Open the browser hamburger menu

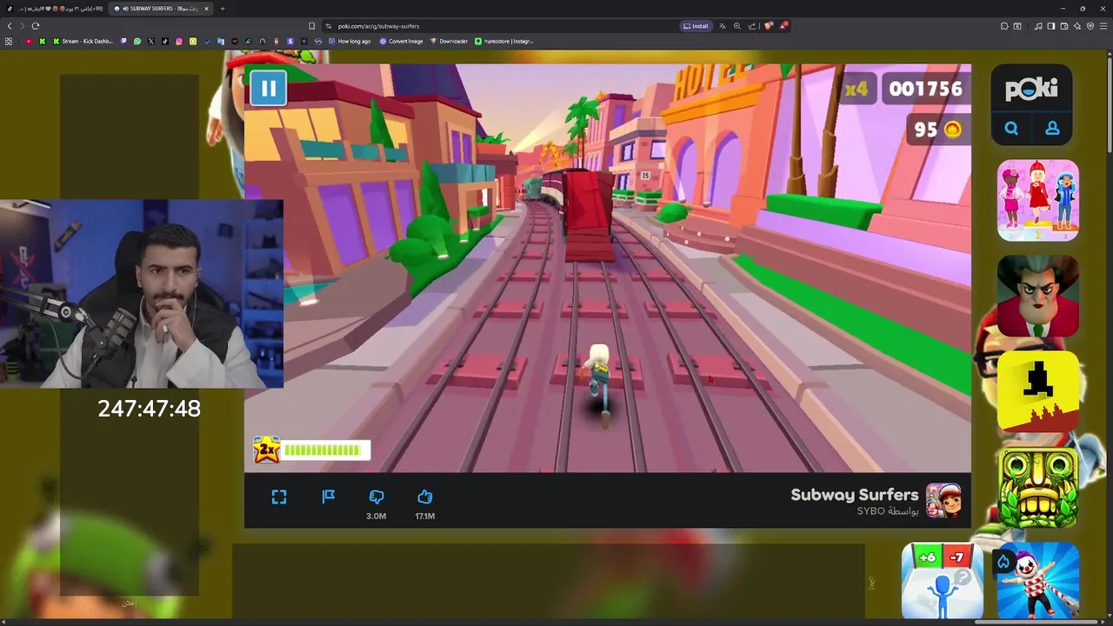coord(1103,26)
